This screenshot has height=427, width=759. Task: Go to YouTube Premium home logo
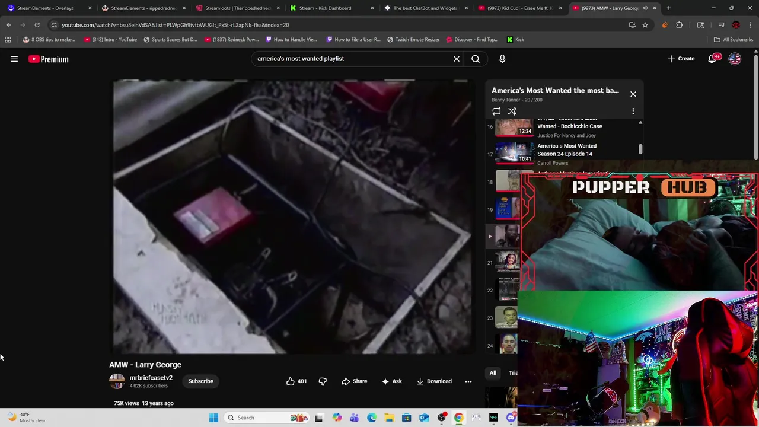click(49, 59)
